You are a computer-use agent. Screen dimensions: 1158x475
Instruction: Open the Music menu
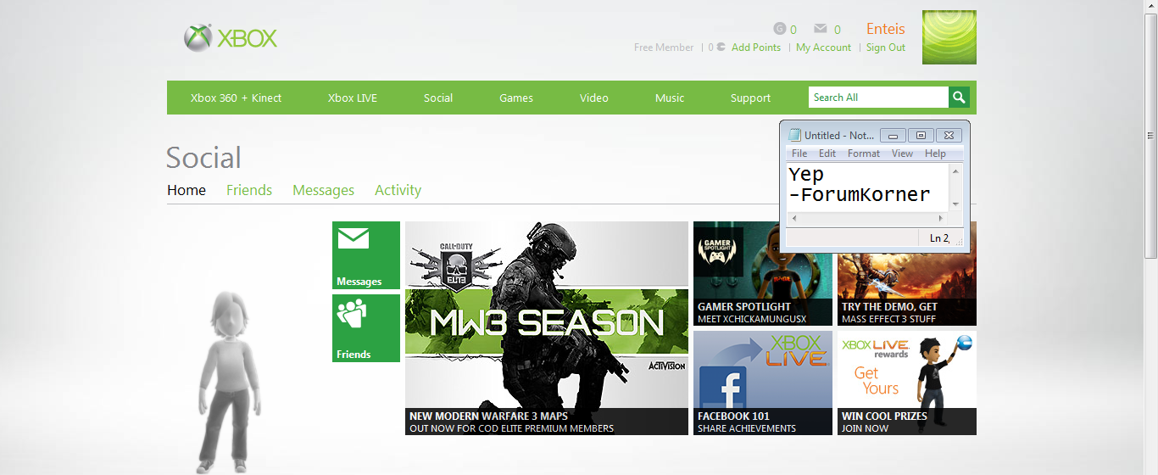(x=670, y=98)
